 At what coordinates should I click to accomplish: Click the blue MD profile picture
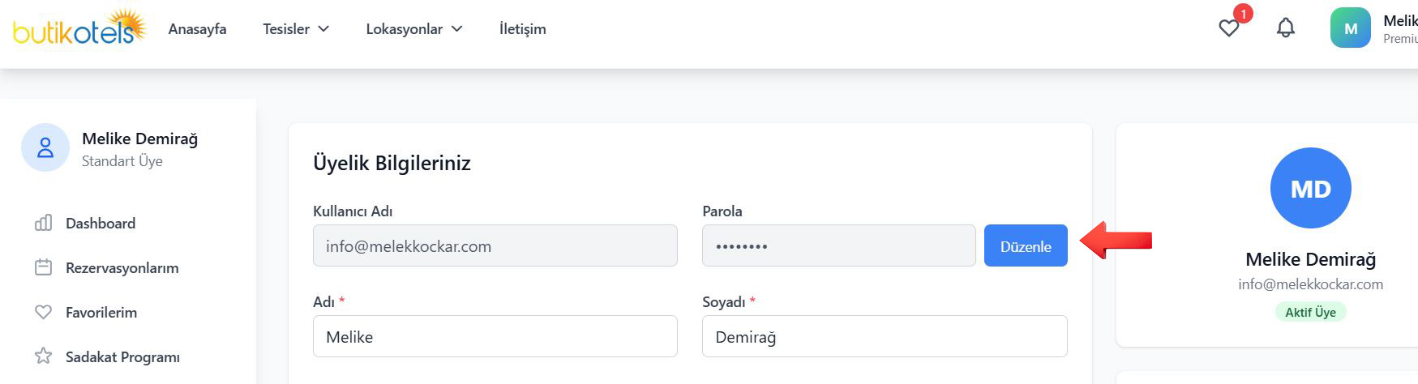[x=1310, y=188]
